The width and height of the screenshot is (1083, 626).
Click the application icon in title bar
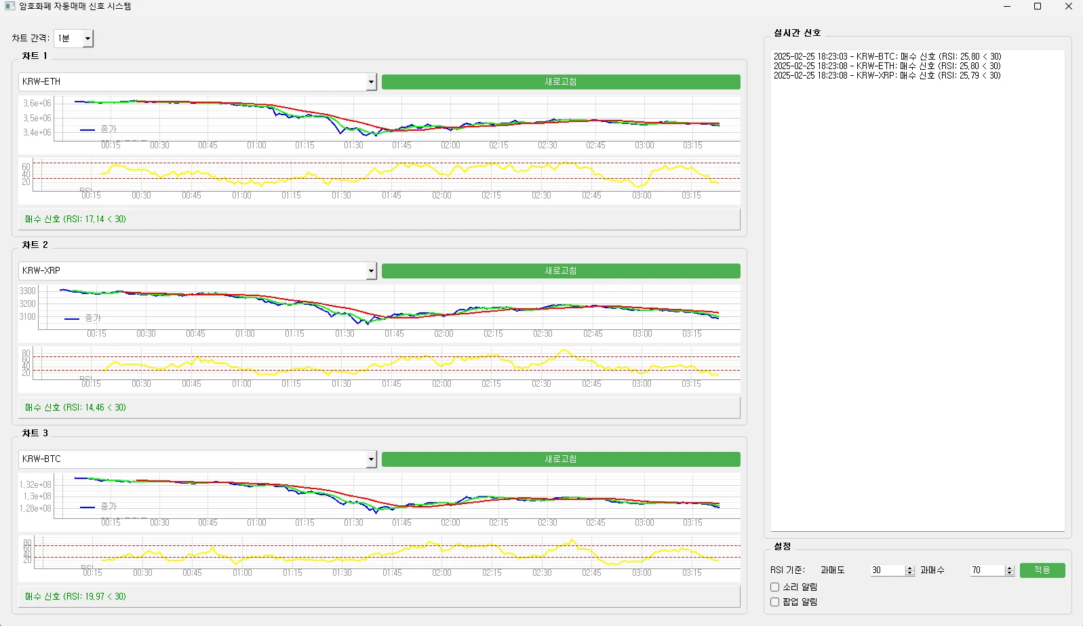(9, 6)
